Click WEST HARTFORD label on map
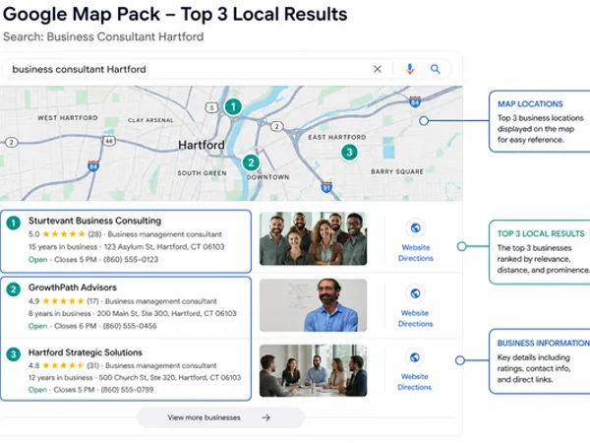 click(67, 118)
